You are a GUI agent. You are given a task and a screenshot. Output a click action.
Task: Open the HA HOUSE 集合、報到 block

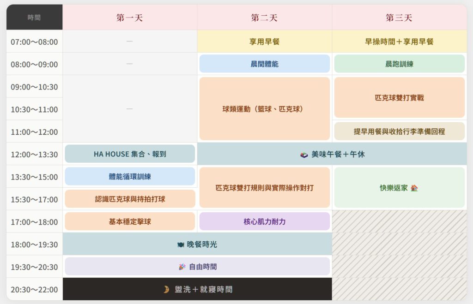130,154
